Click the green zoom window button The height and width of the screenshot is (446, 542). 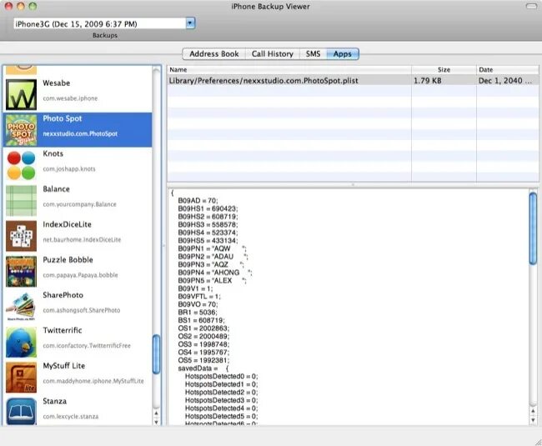33,6
